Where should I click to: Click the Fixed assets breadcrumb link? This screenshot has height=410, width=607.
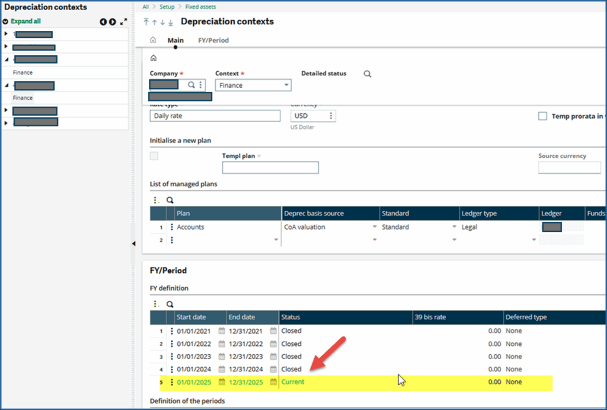[200, 7]
